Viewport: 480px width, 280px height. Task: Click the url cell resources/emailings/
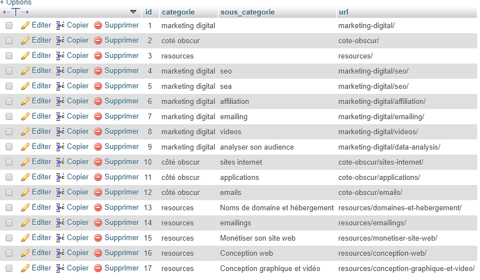click(372, 223)
